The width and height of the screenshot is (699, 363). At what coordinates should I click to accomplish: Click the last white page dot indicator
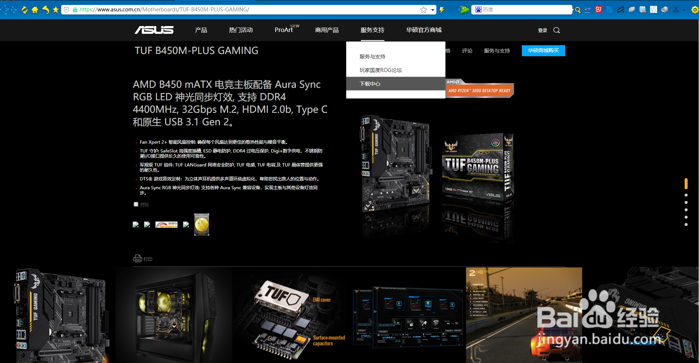click(x=686, y=224)
